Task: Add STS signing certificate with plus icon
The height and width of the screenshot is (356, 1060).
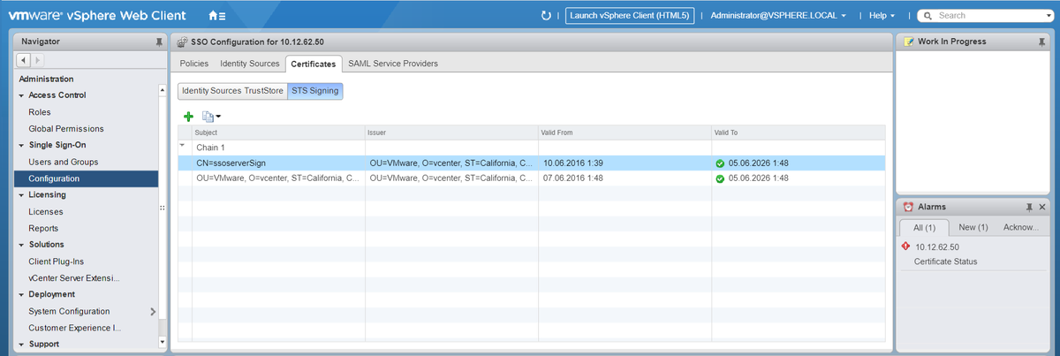Action: pos(188,116)
